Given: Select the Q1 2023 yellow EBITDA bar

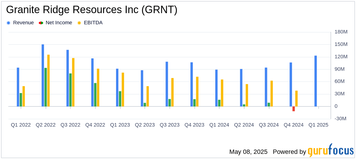Looking at the screenshot, I should coord(123,89).
